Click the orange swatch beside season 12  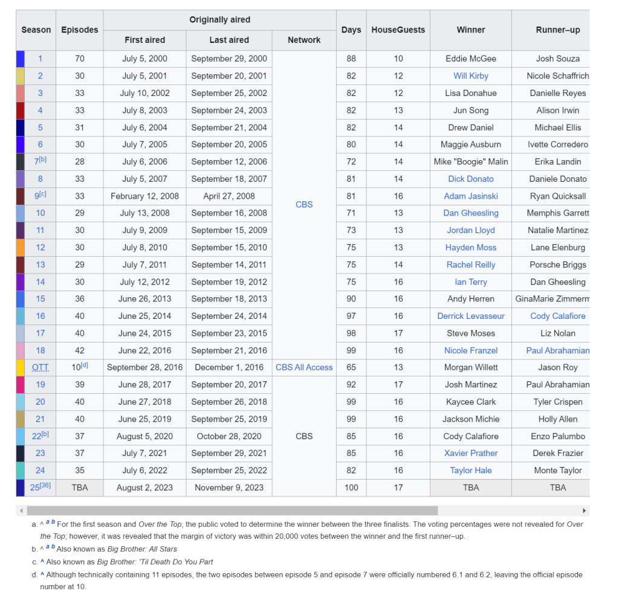tap(20, 248)
